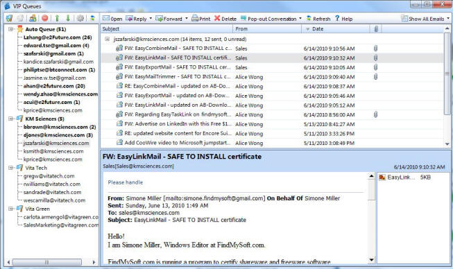453x269 pixels.
Task: Sort emails by the Date column
Action: pos(336,29)
